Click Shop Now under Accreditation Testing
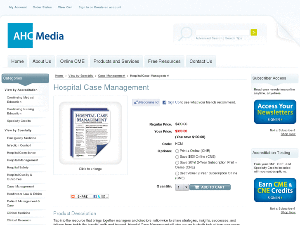The image size is (300, 225). pos(288,212)
